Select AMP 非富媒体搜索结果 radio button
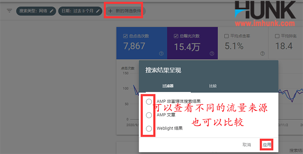The height and width of the screenshot is (154, 303). (149, 102)
